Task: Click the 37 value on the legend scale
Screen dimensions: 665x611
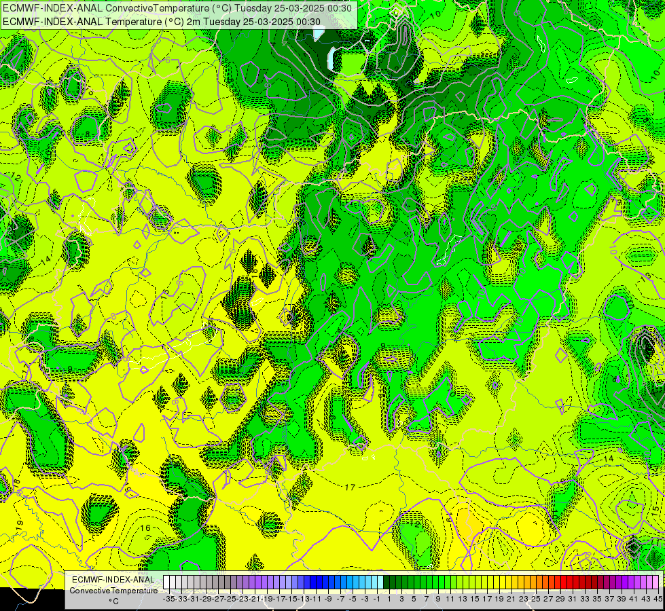Action: point(609,599)
